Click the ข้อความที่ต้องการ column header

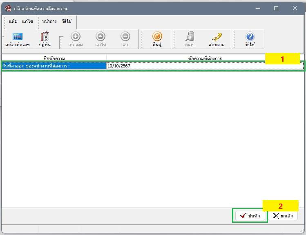(205, 58)
